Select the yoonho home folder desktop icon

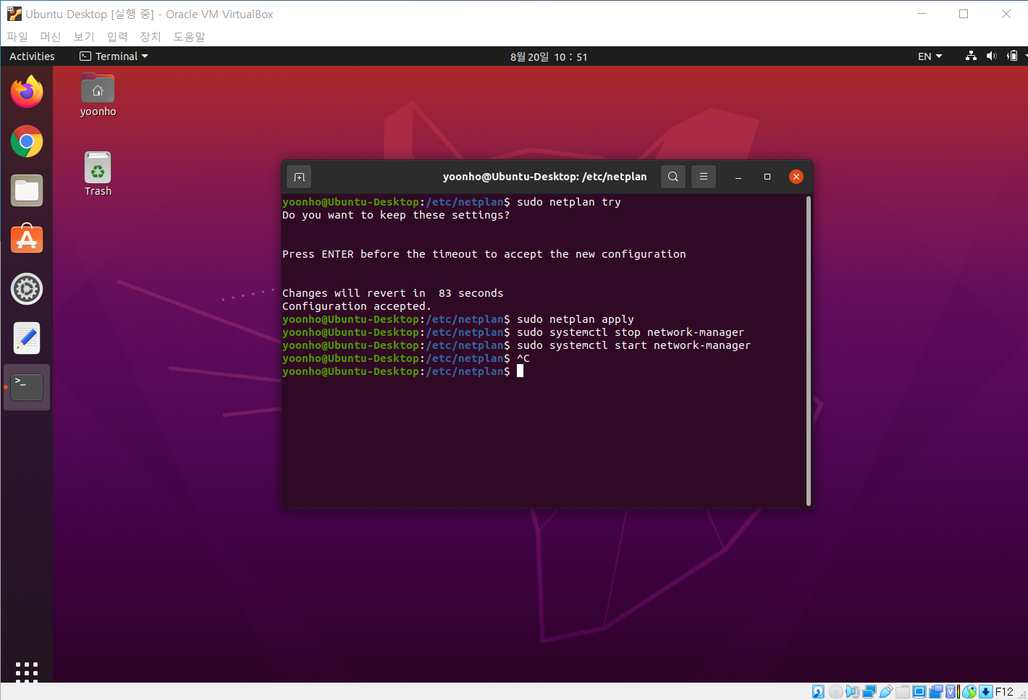point(98,95)
